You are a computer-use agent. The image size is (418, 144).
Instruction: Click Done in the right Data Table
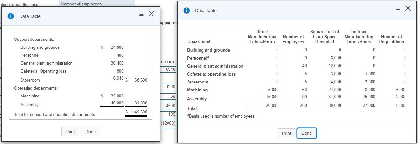pyautogui.click(x=307, y=133)
